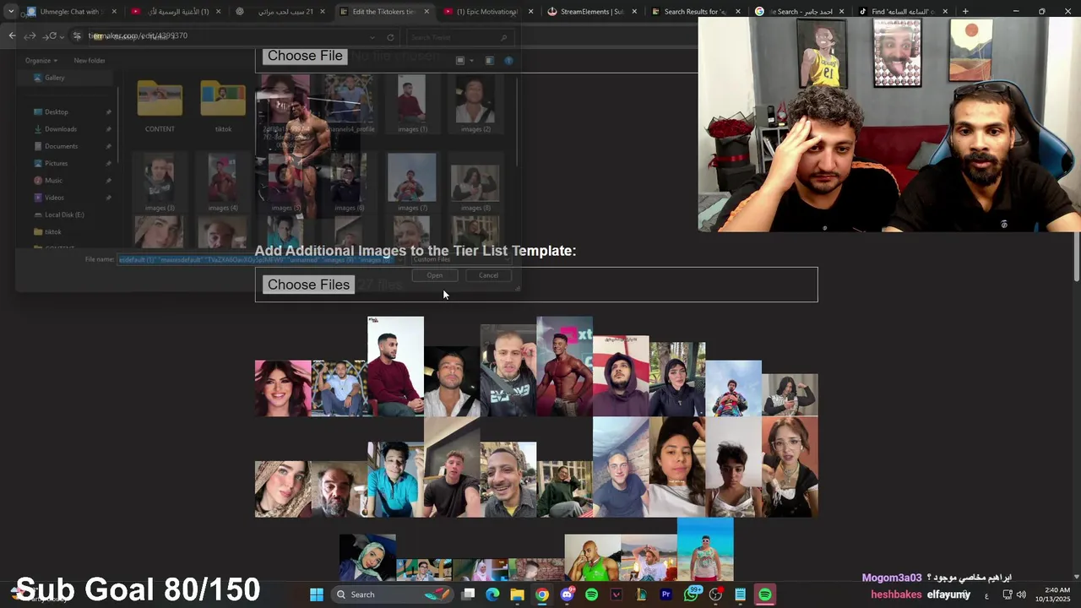This screenshot has height=608, width=1081.
Task: Select the shirtless bodybuilder image thumbnail
Action: click(x=564, y=367)
